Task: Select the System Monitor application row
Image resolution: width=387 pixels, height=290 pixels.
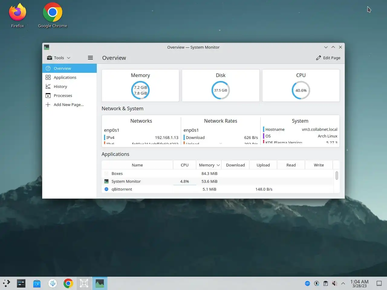Action: [x=218, y=181]
